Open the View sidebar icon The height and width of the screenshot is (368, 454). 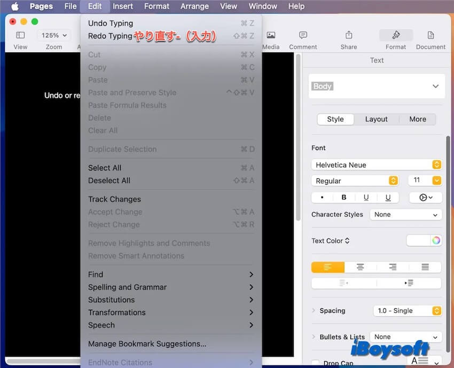point(20,35)
